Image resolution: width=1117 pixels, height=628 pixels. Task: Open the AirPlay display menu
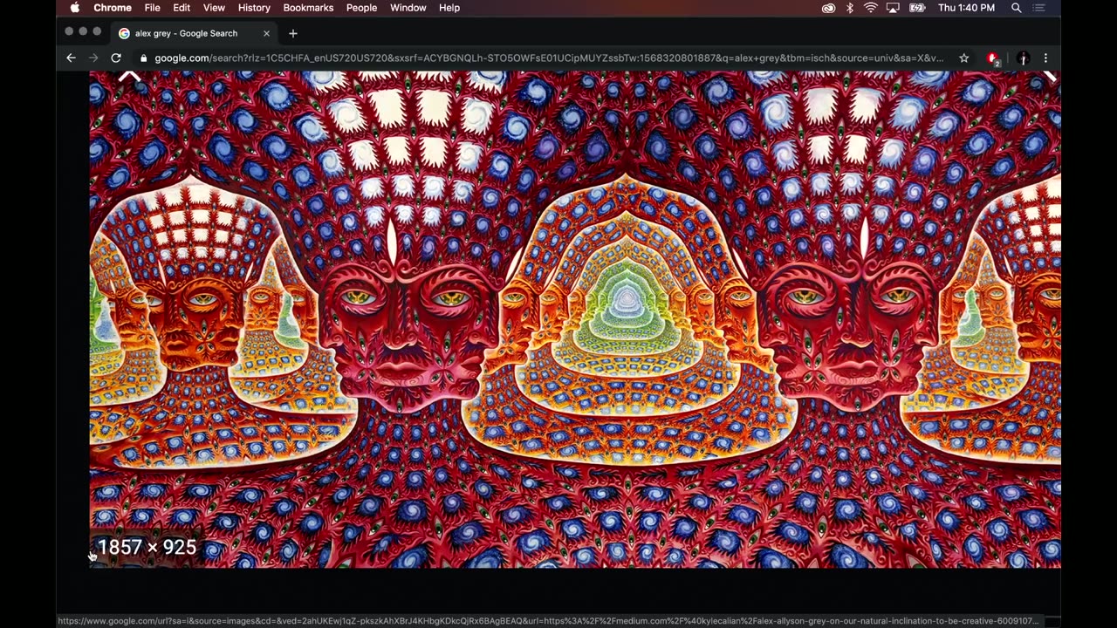pyautogui.click(x=893, y=8)
